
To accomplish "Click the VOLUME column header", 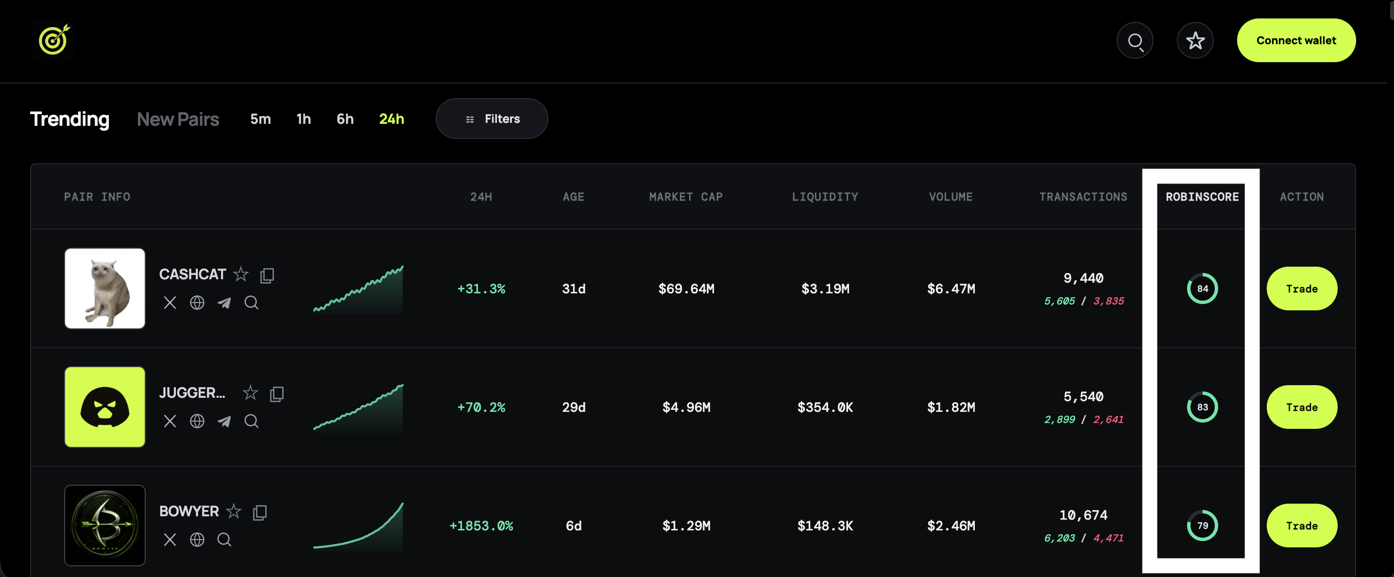I will tap(951, 197).
